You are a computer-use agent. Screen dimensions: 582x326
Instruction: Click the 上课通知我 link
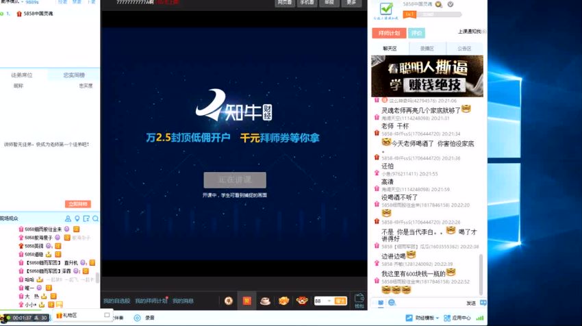coord(470,32)
